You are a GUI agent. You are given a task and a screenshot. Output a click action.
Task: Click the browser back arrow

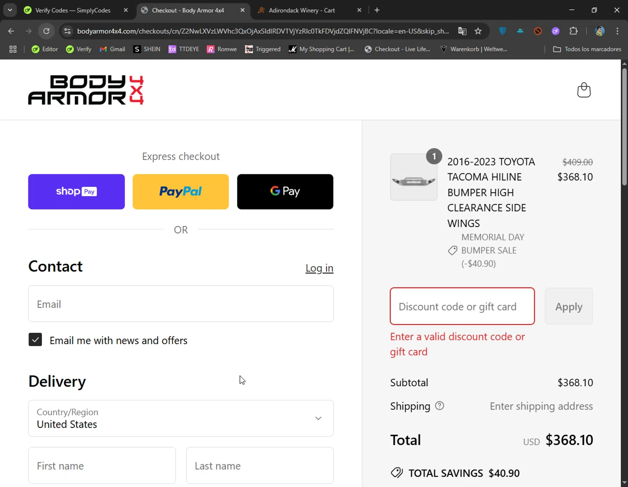[x=11, y=31]
